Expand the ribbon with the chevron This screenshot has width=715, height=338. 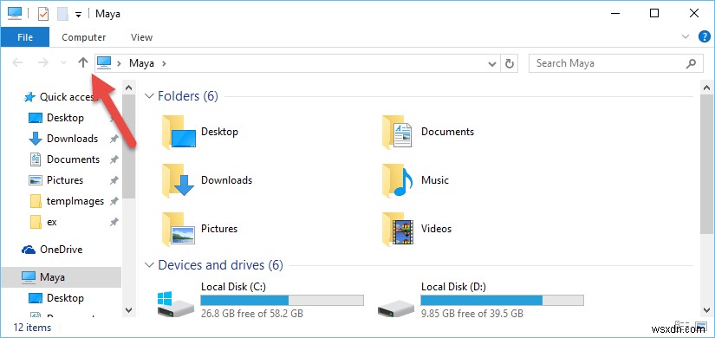686,37
